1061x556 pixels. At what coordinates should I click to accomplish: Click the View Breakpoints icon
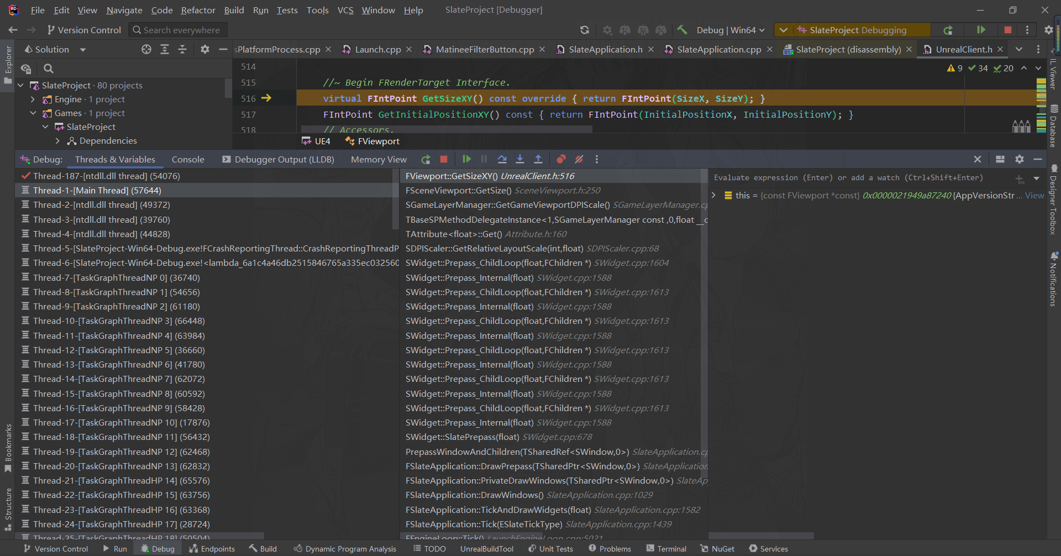[561, 159]
